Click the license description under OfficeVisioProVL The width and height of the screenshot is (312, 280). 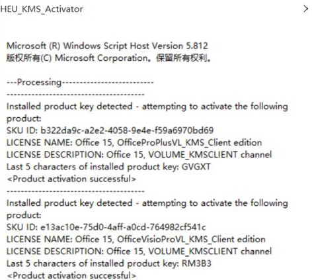click(139, 252)
